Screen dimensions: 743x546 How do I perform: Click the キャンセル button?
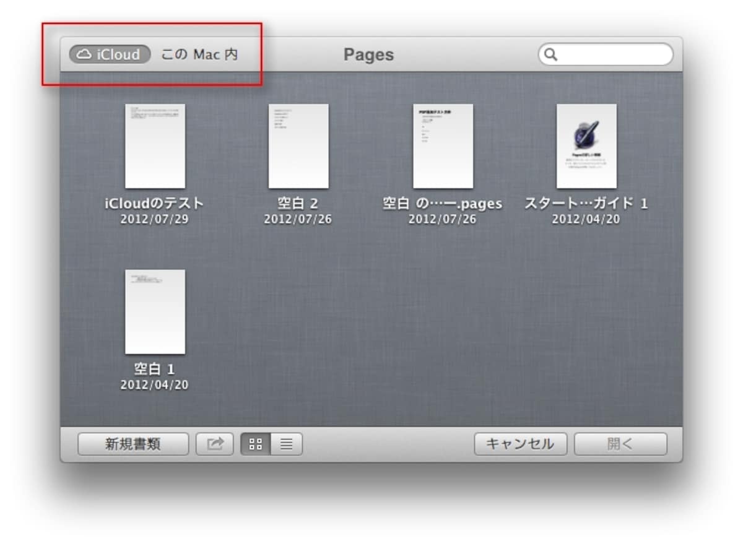click(x=521, y=444)
